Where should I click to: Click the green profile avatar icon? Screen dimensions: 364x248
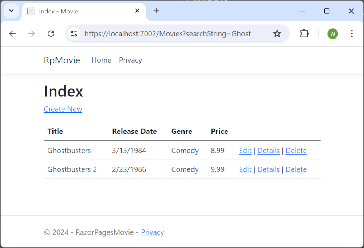(x=332, y=33)
